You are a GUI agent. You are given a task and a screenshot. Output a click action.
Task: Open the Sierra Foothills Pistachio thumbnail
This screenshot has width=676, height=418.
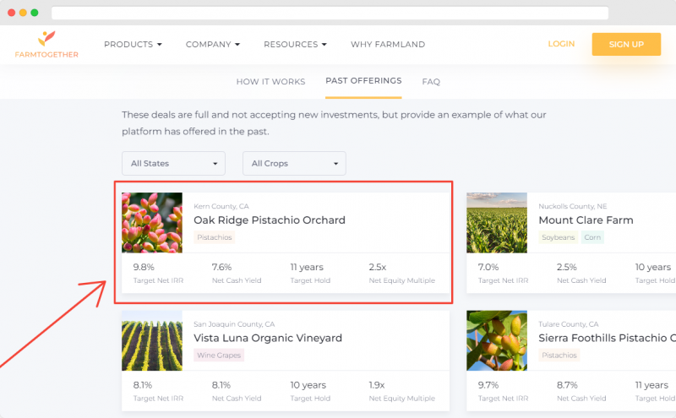tap(497, 340)
